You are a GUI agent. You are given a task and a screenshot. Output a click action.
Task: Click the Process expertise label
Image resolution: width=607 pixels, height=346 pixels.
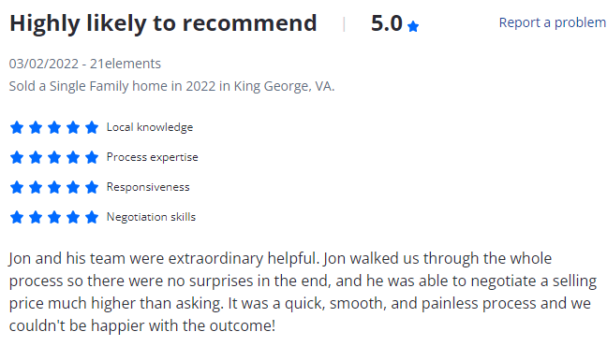click(x=152, y=157)
